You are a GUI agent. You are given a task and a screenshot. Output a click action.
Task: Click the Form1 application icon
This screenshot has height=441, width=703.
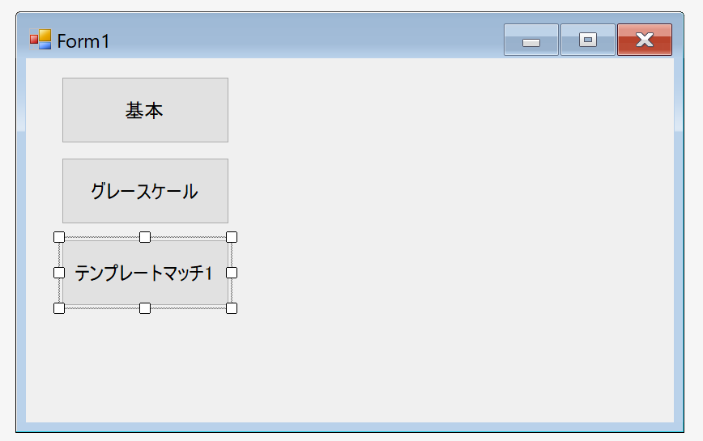(x=40, y=40)
